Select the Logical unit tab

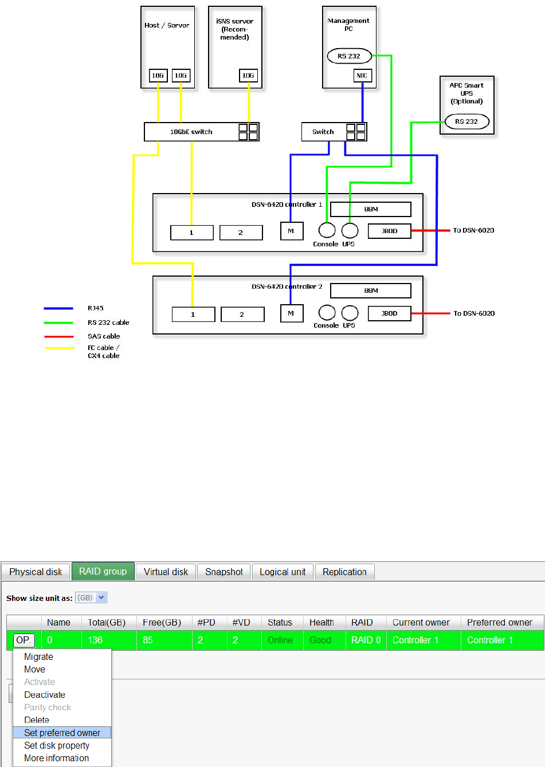(283, 572)
